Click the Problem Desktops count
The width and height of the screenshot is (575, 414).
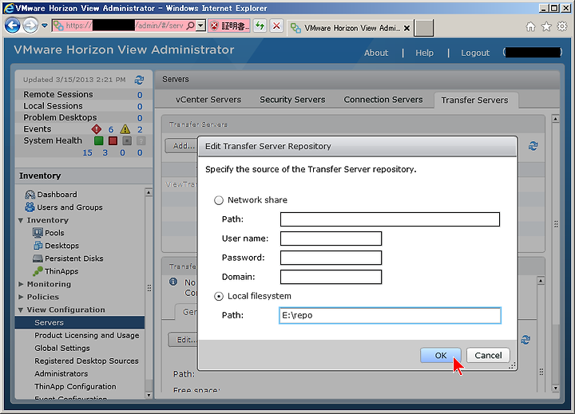point(140,118)
